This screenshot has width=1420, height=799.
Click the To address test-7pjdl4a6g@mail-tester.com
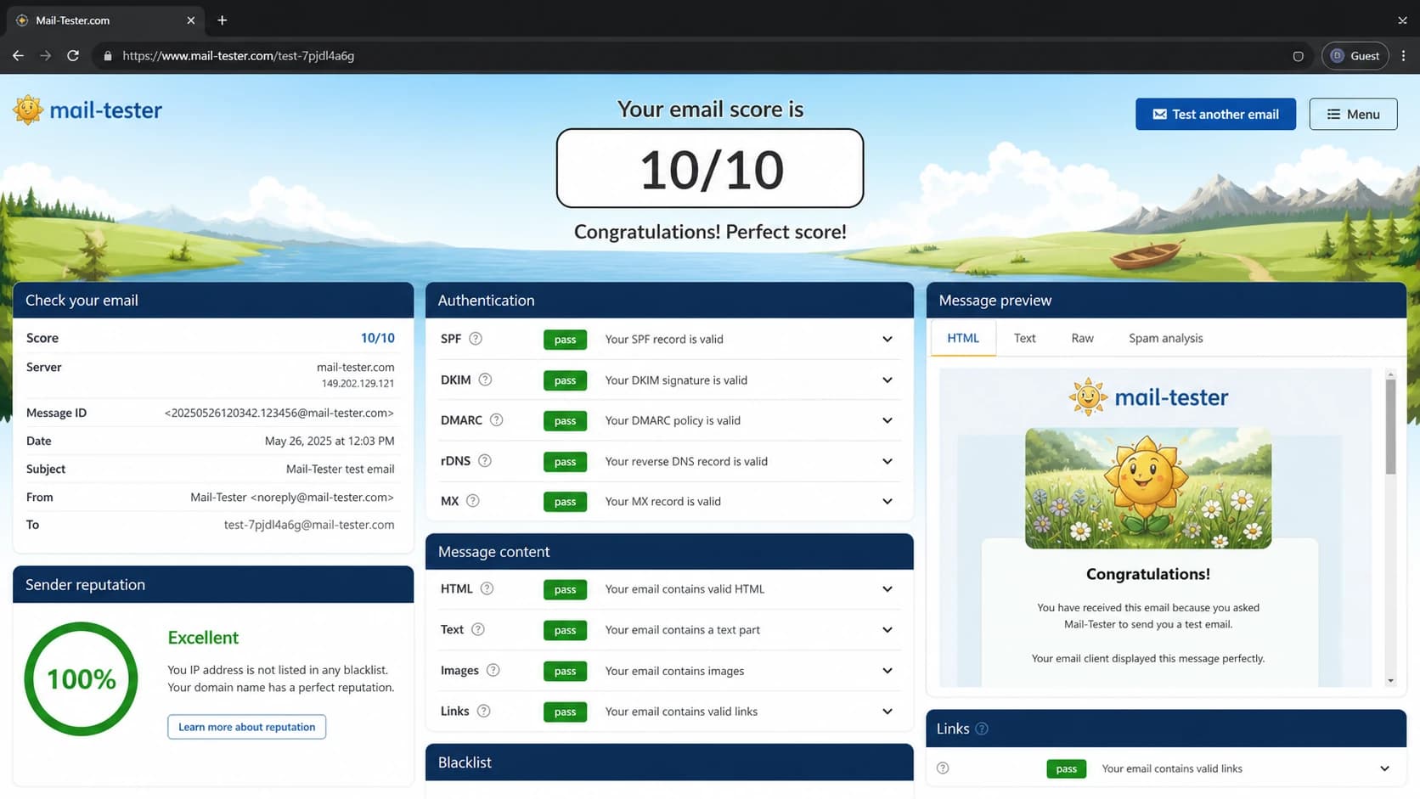click(x=309, y=525)
